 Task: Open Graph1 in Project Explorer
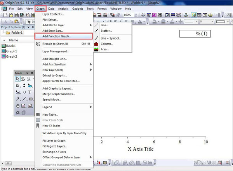click(x=11, y=51)
